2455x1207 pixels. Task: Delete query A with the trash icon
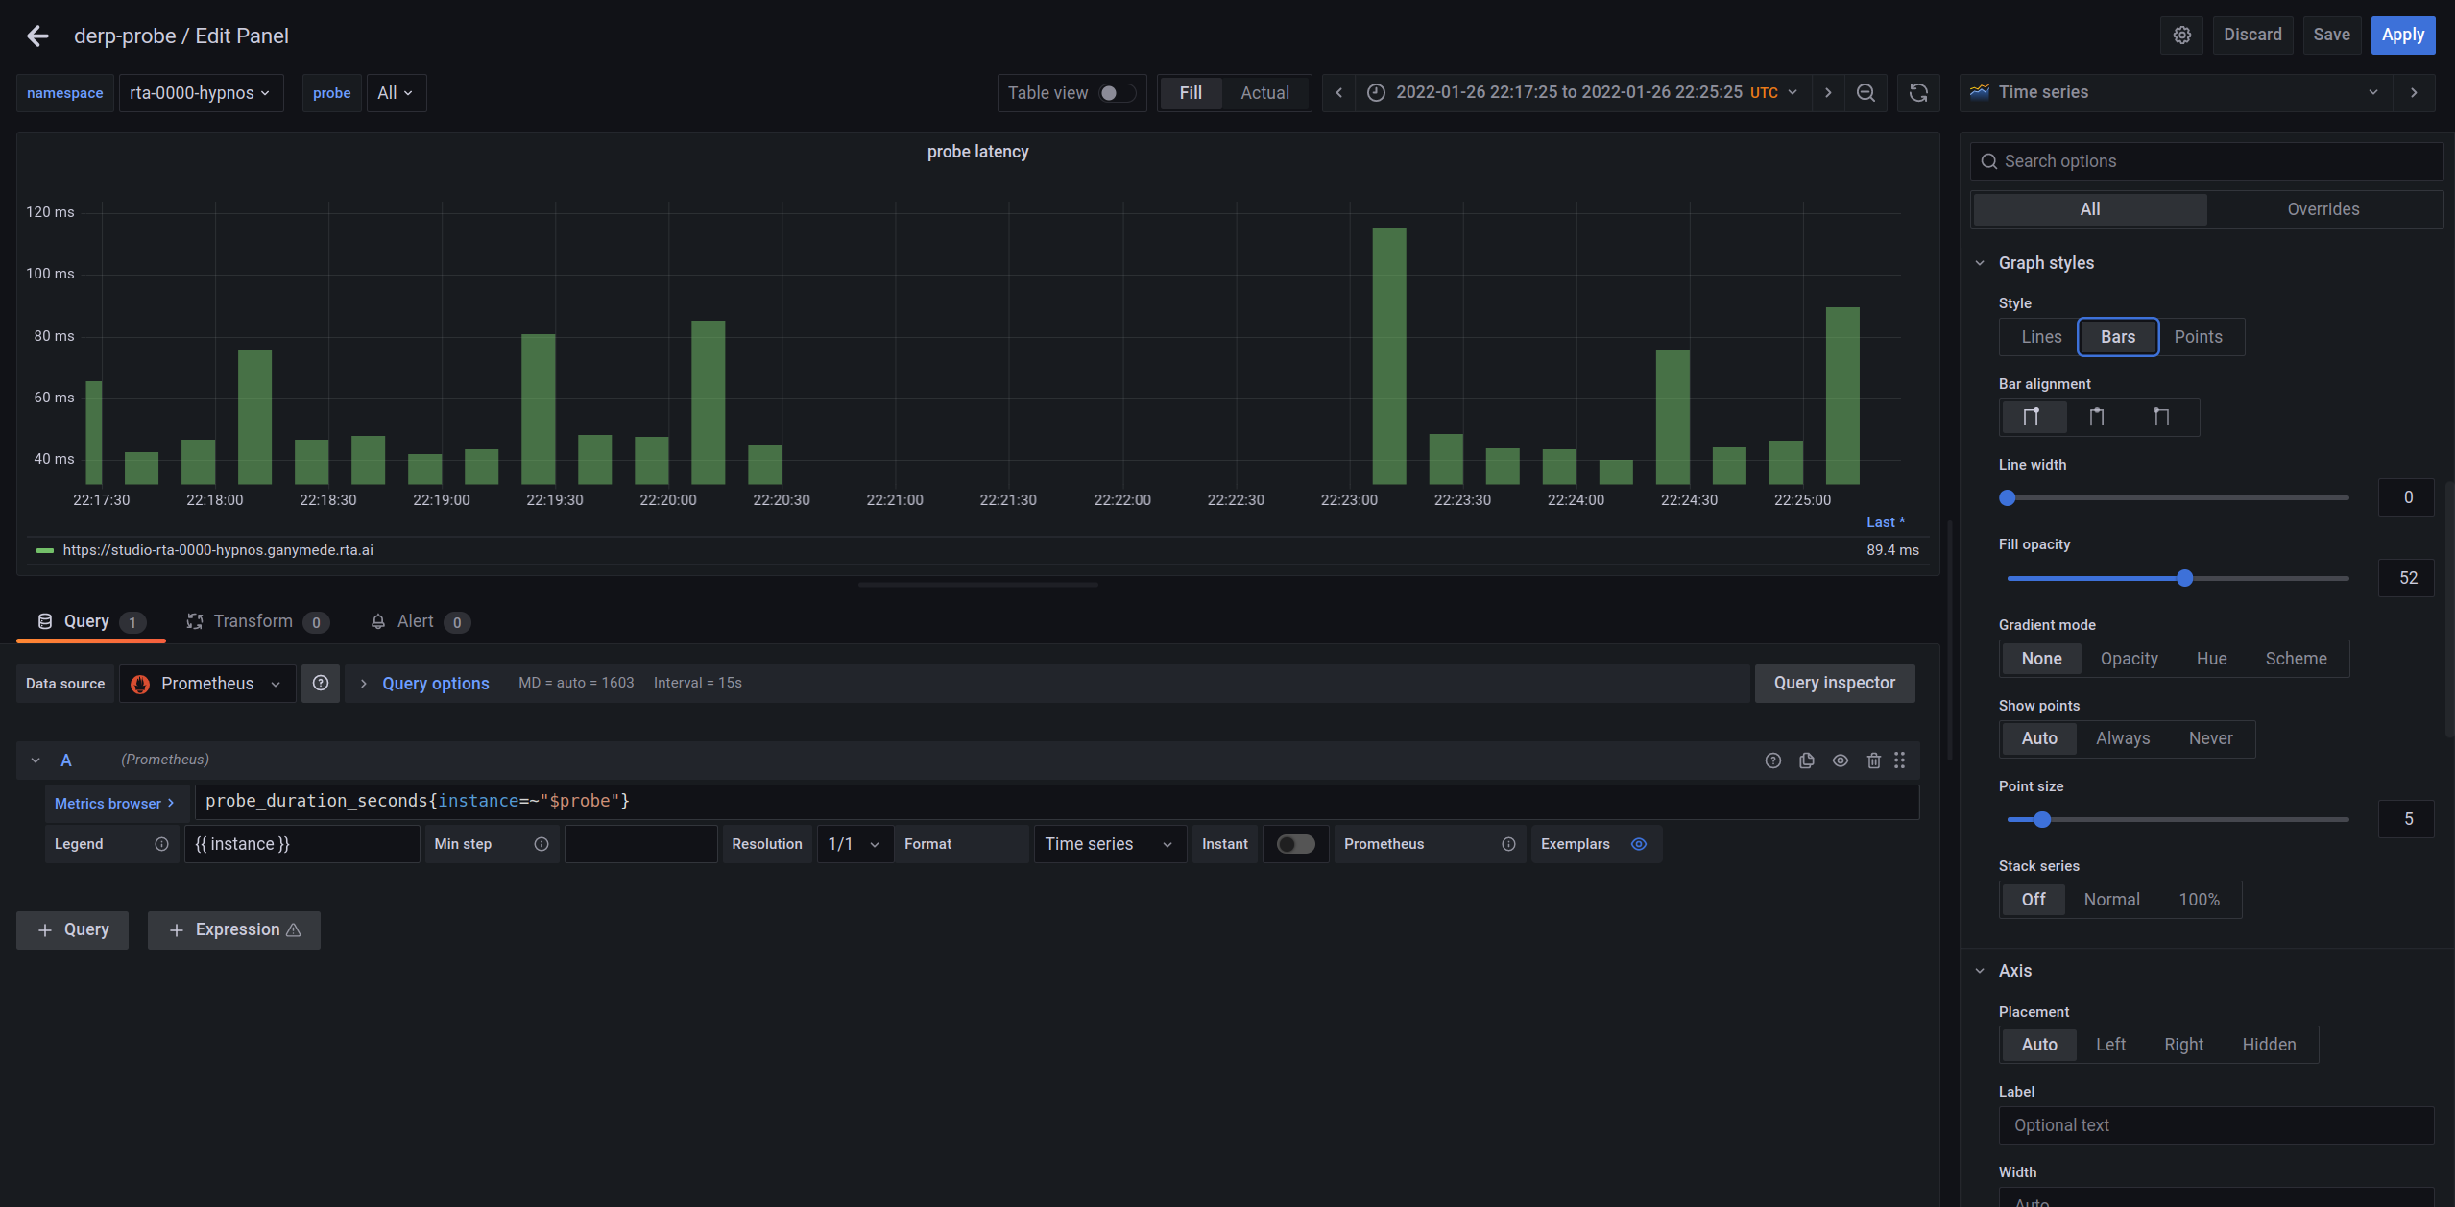[1874, 760]
